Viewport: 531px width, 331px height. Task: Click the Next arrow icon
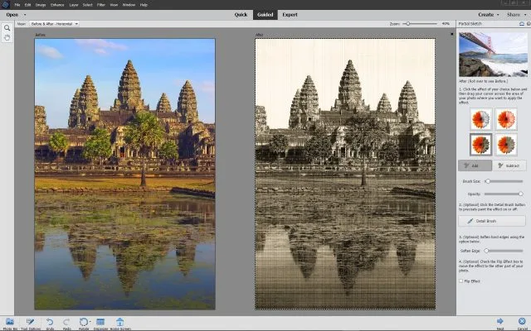pos(499,323)
